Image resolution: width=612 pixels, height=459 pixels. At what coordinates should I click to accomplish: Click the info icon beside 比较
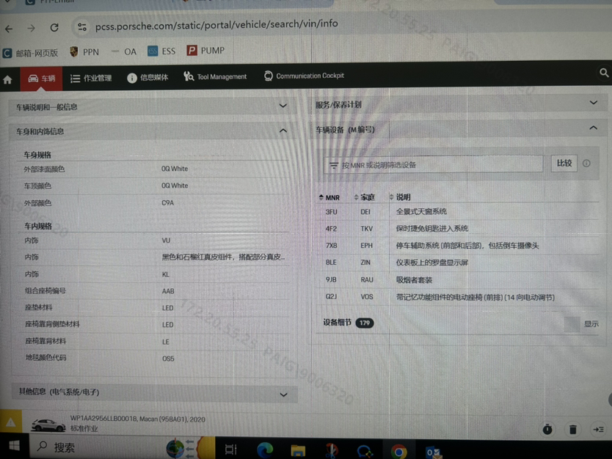(586, 164)
